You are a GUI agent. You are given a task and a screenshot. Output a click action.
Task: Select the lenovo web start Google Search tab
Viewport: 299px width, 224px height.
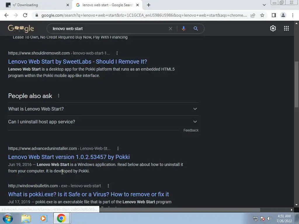(x=107, y=5)
